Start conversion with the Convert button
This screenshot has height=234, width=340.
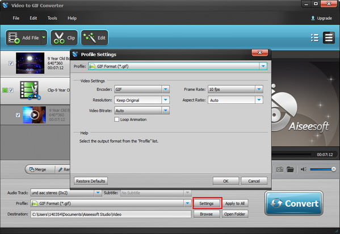pyautogui.click(x=294, y=203)
